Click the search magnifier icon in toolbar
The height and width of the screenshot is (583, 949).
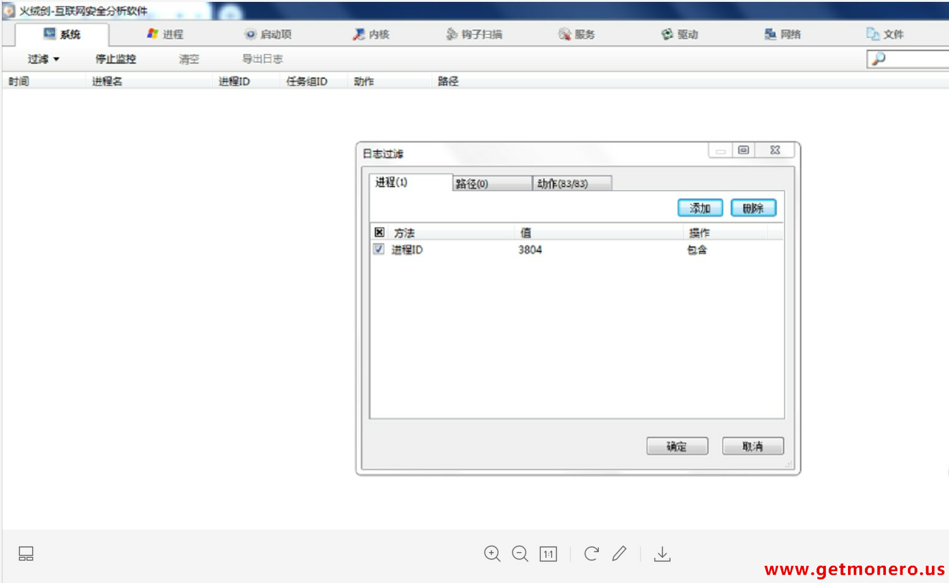[878, 59]
